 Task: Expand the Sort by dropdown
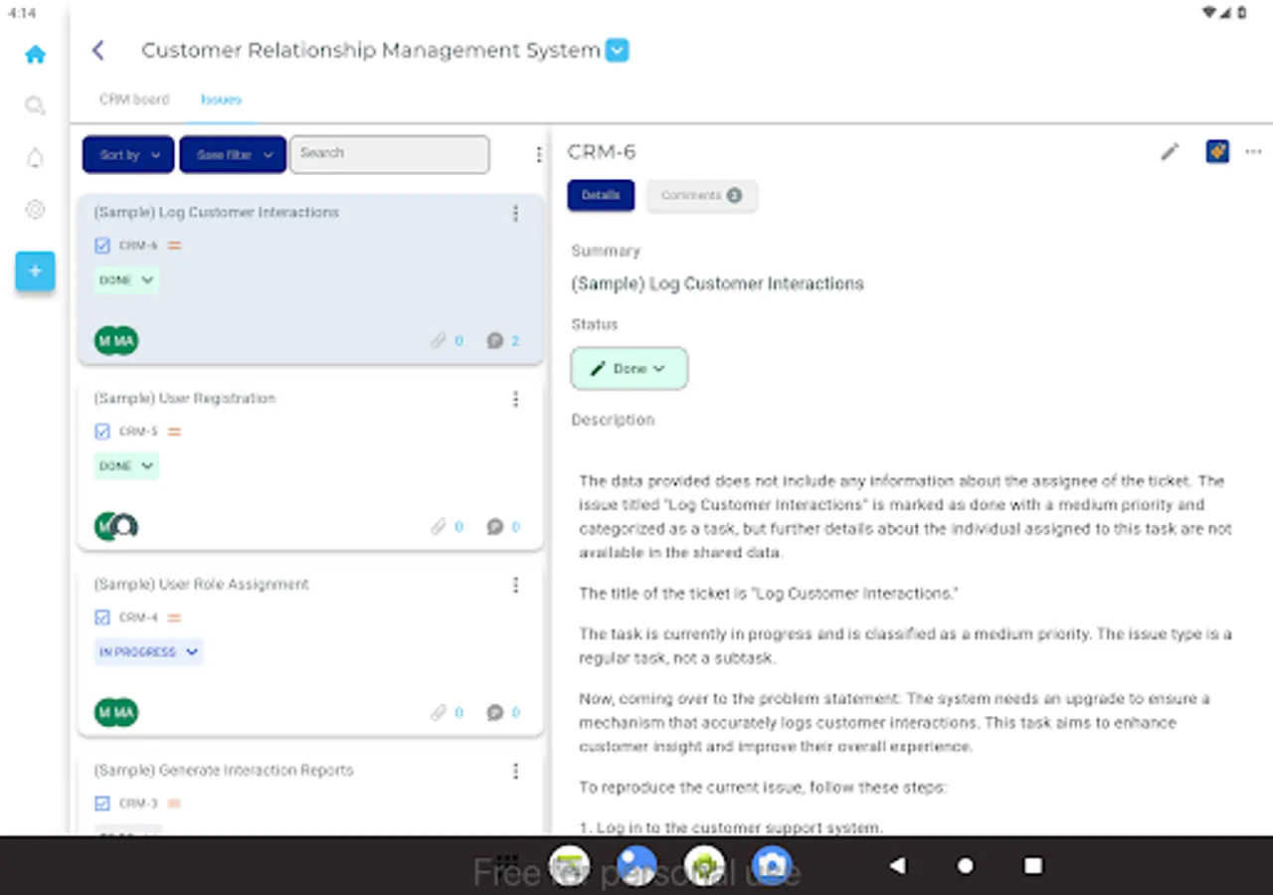pos(127,154)
